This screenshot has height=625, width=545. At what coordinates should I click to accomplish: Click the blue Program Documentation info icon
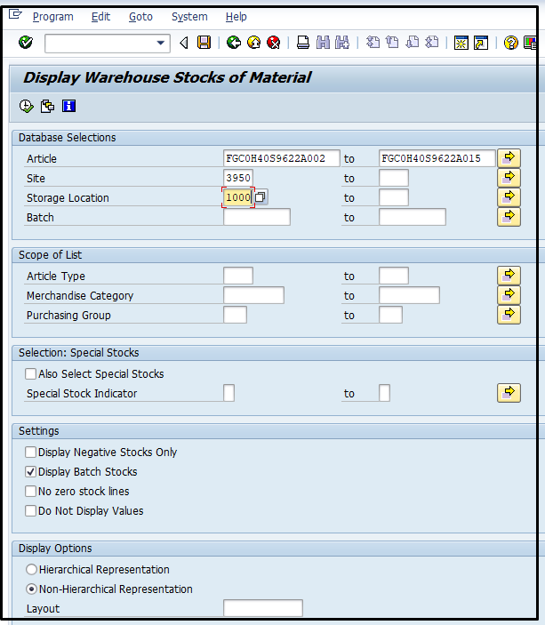(68, 106)
